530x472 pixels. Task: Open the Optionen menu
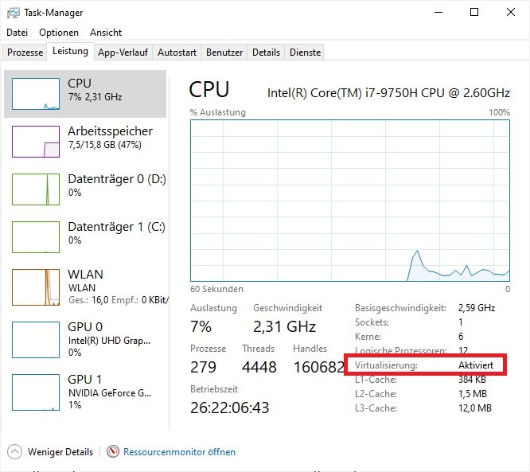59,33
